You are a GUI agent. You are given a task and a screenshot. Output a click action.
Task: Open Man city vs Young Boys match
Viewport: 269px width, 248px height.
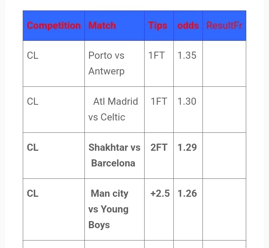click(109, 209)
